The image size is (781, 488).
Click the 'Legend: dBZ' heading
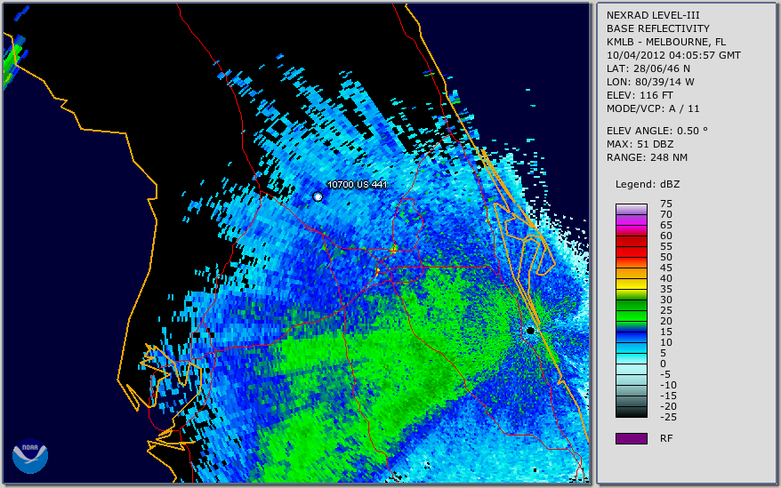click(x=647, y=184)
